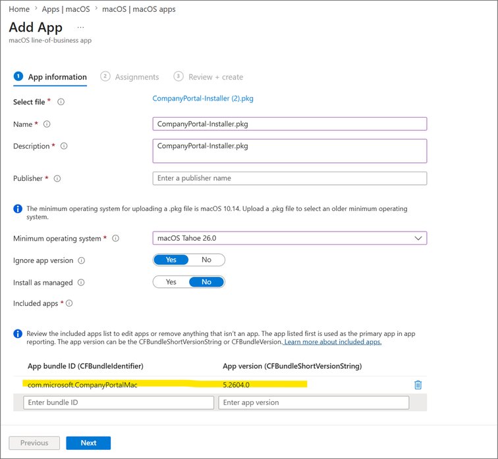The height and width of the screenshot is (459, 498).
Task: Click the info icon beside Select file
Action: tap(61, 102)
